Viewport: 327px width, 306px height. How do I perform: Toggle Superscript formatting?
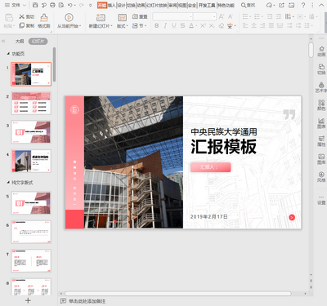click(203, 25)
